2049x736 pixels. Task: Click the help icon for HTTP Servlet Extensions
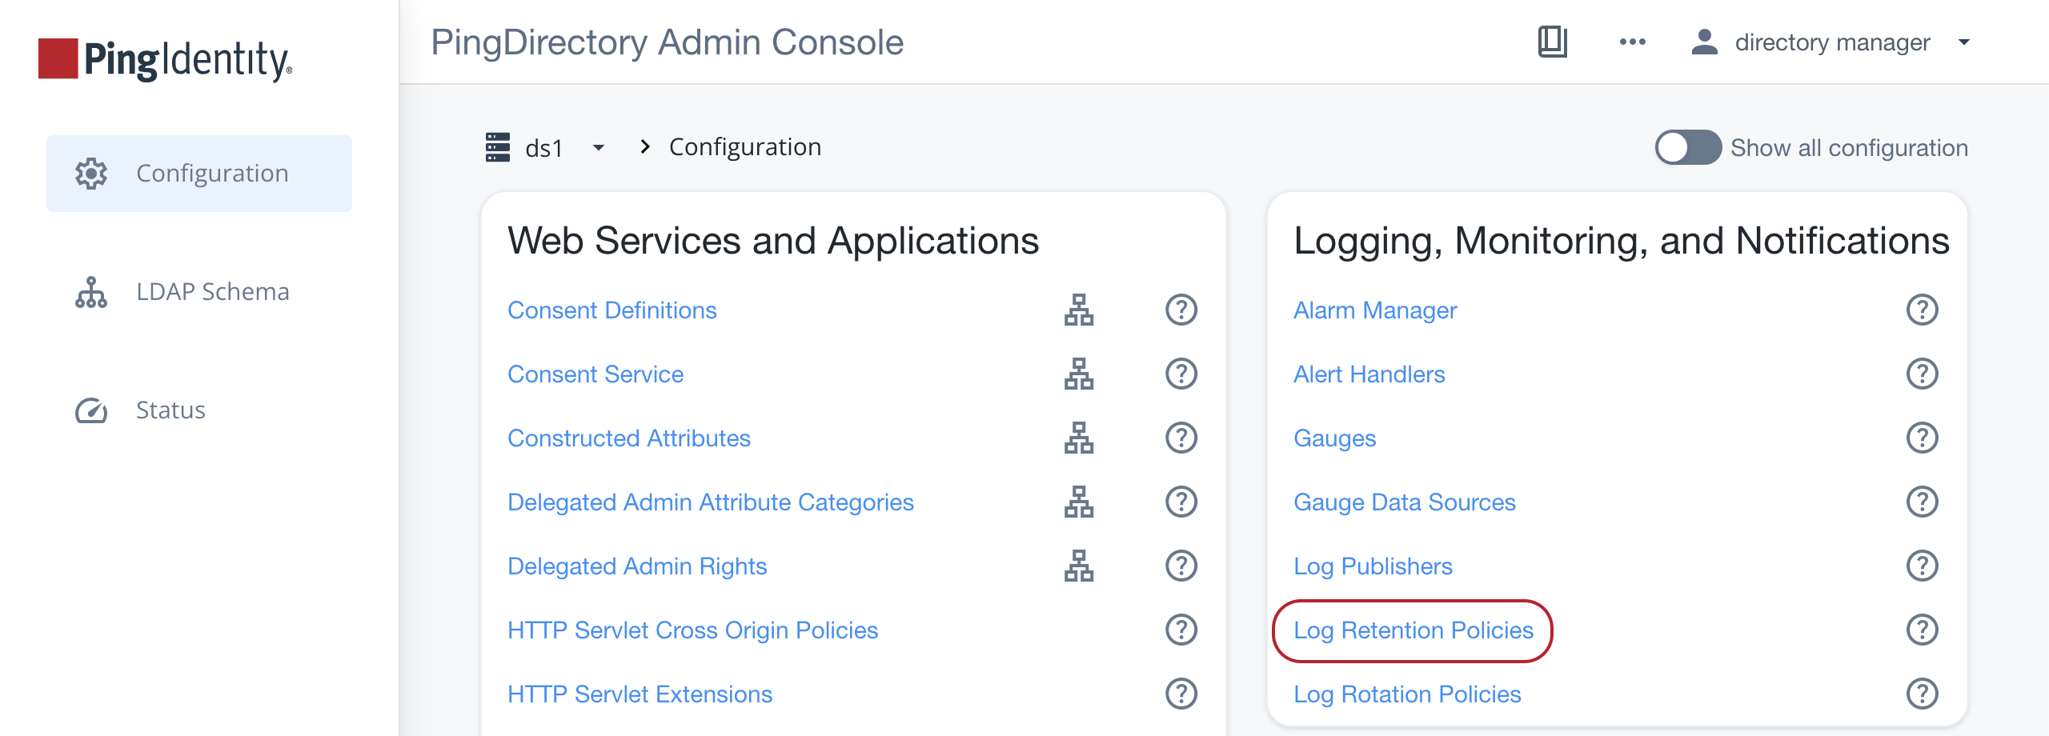point(1180,694)
